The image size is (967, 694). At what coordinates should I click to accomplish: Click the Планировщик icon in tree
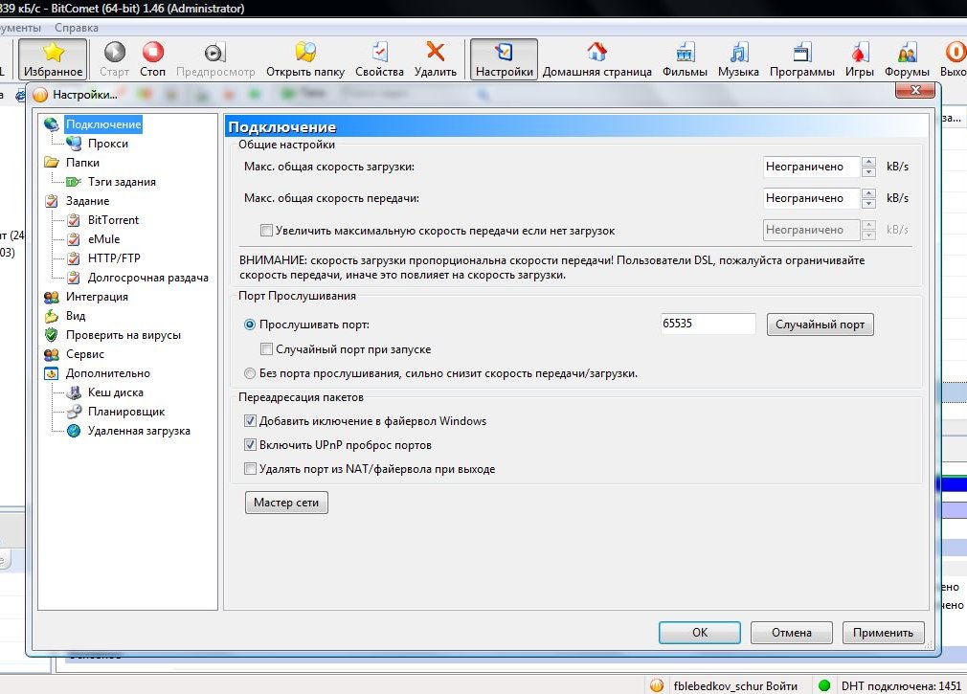click(74, 412)
